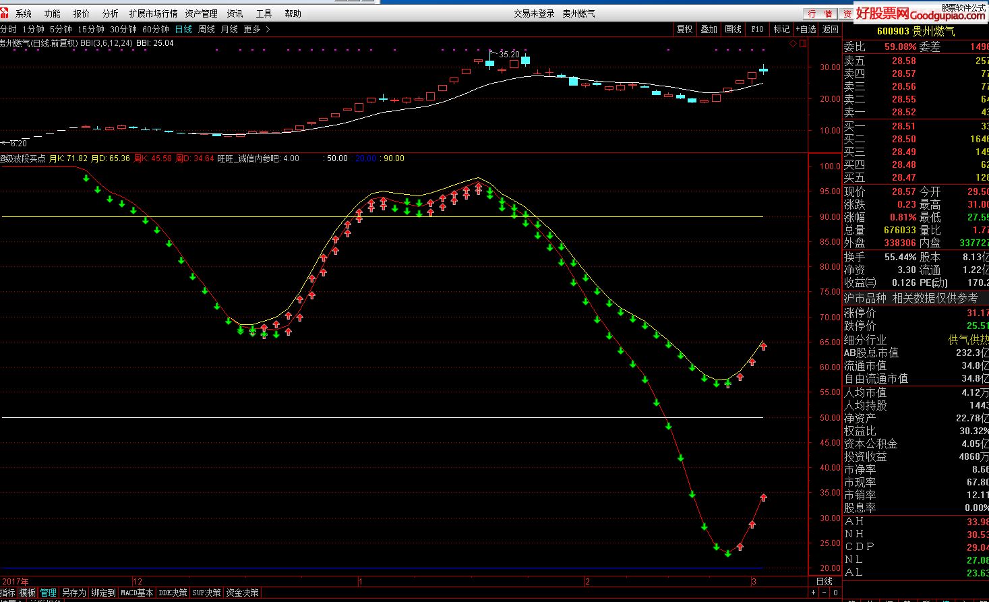Click the BBI(3,6,12,24) indicator label

pyautogui.click(x=106, y=42)
